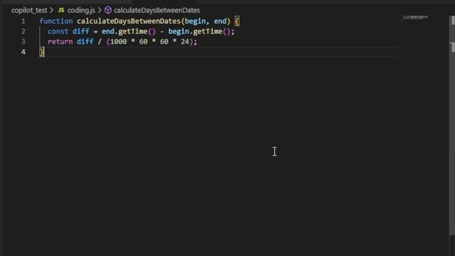This screenshot has height=256, width=455.
Task: Select coding.js breadcrumb item
Action: click(81, 11)
